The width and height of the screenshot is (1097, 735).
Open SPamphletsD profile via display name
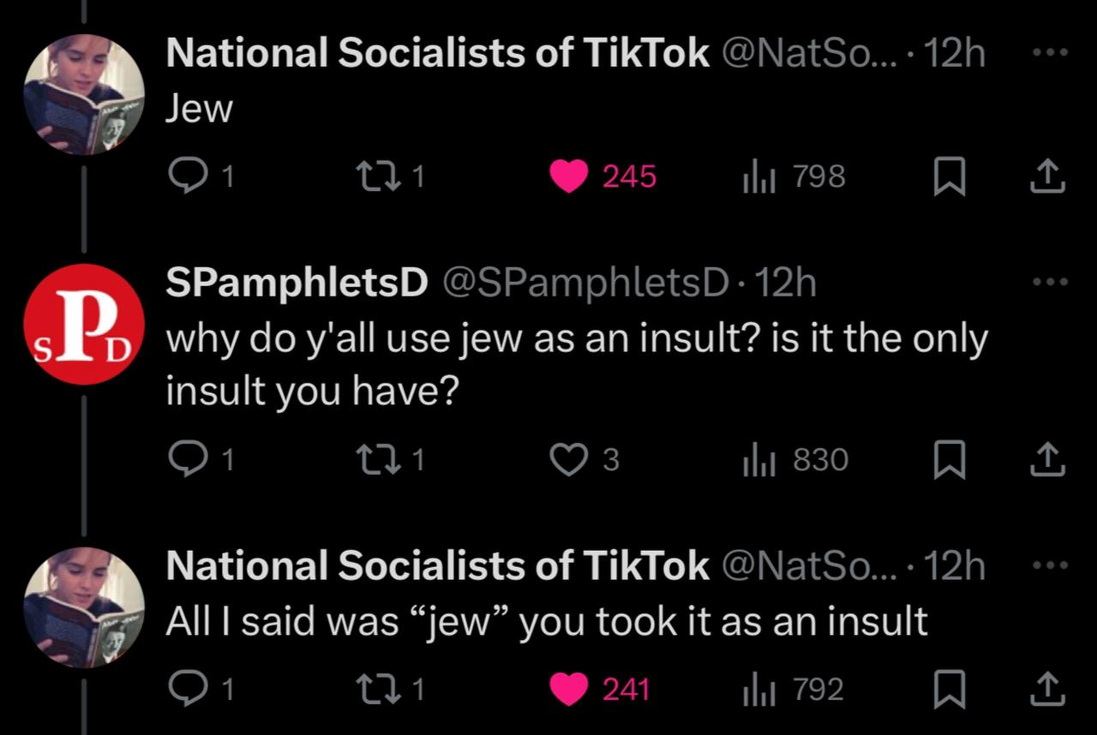tap(297, 283)
